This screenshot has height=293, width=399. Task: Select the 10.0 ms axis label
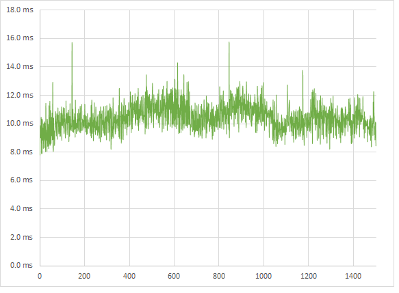tap(20, 123)
